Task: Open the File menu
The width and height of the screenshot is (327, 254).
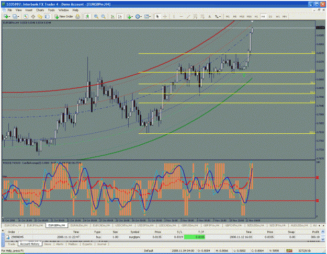Action: coord(9,10)
